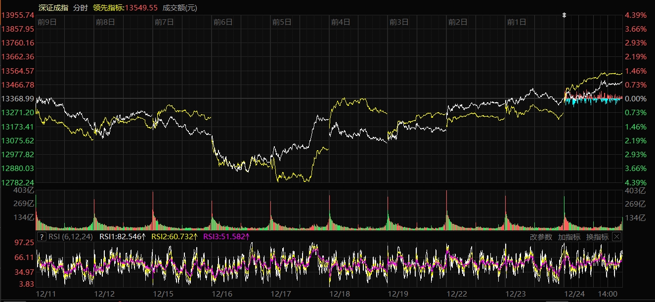Close the RSI indicator panel
The width and height of the screenshot is (655, 302).
tap(616, 237)
